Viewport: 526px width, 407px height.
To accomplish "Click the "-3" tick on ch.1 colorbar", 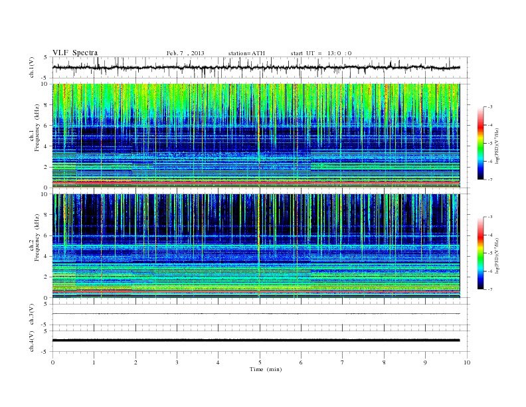I will click(489, 107).
